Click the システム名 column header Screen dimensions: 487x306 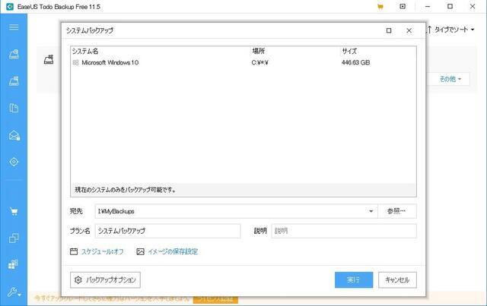tap(85, 51)
